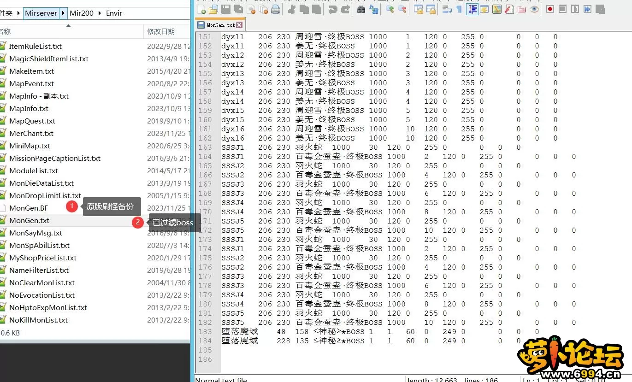Viewport: 632px width, 382px height.
Task: Select file ItemRuleList.txt in Explorer
Action: [x=35, y=46]
